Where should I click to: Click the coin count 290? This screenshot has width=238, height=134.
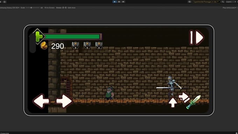click(57, 46)
